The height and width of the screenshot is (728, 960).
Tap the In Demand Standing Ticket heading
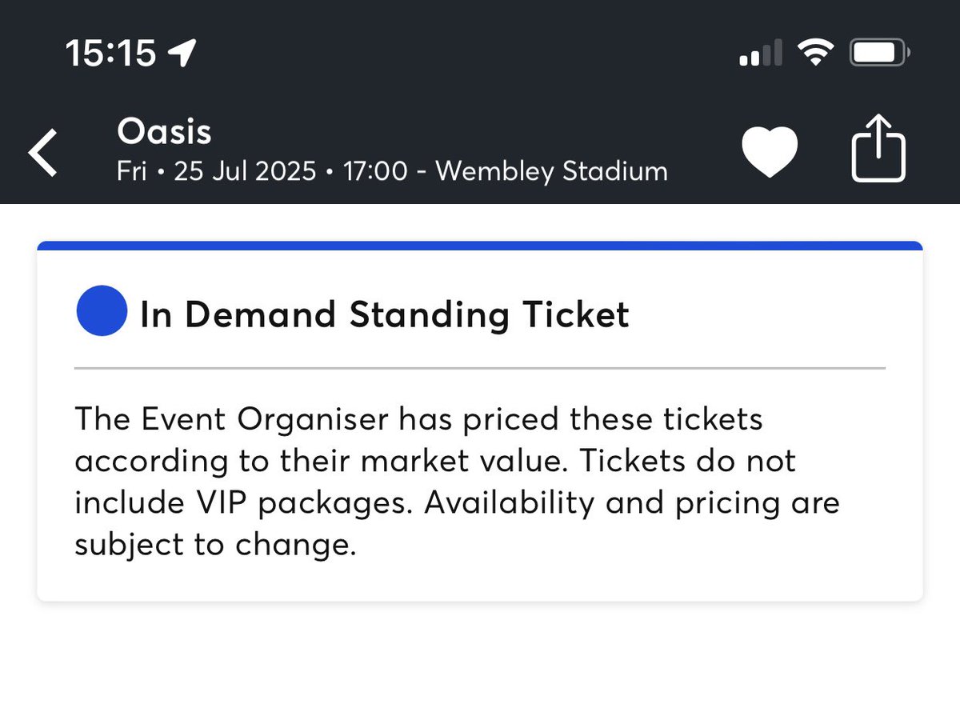click(385, 314)
